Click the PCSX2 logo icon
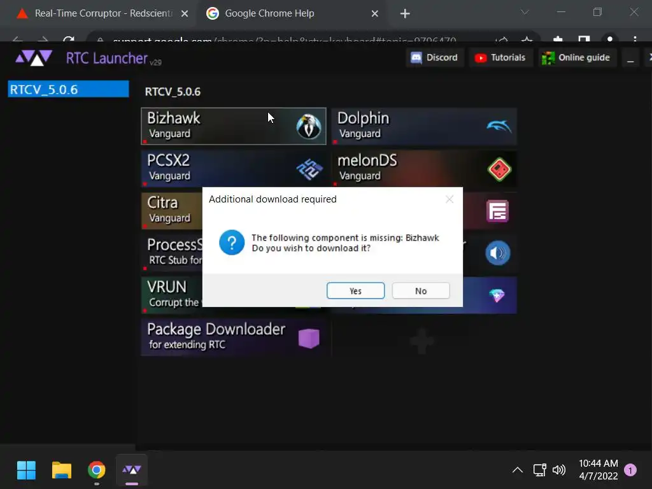Viewport: 652px width, 489px height. tap(309, 169)
